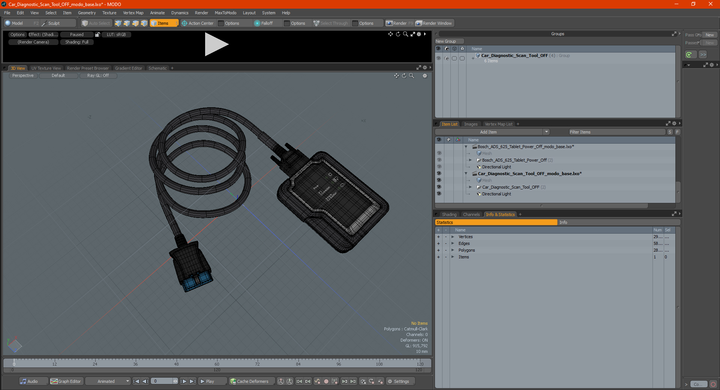Toggle visibility of group in Groups panel
The width and height of the screenshot is (720, 390).
[438, 58]
